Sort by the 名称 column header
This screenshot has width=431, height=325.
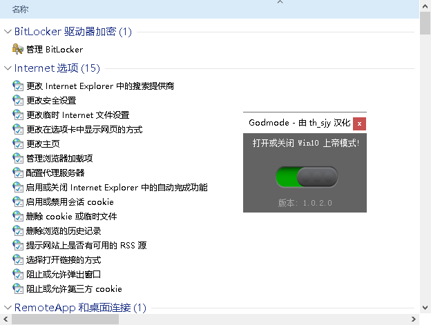(21, 9)
